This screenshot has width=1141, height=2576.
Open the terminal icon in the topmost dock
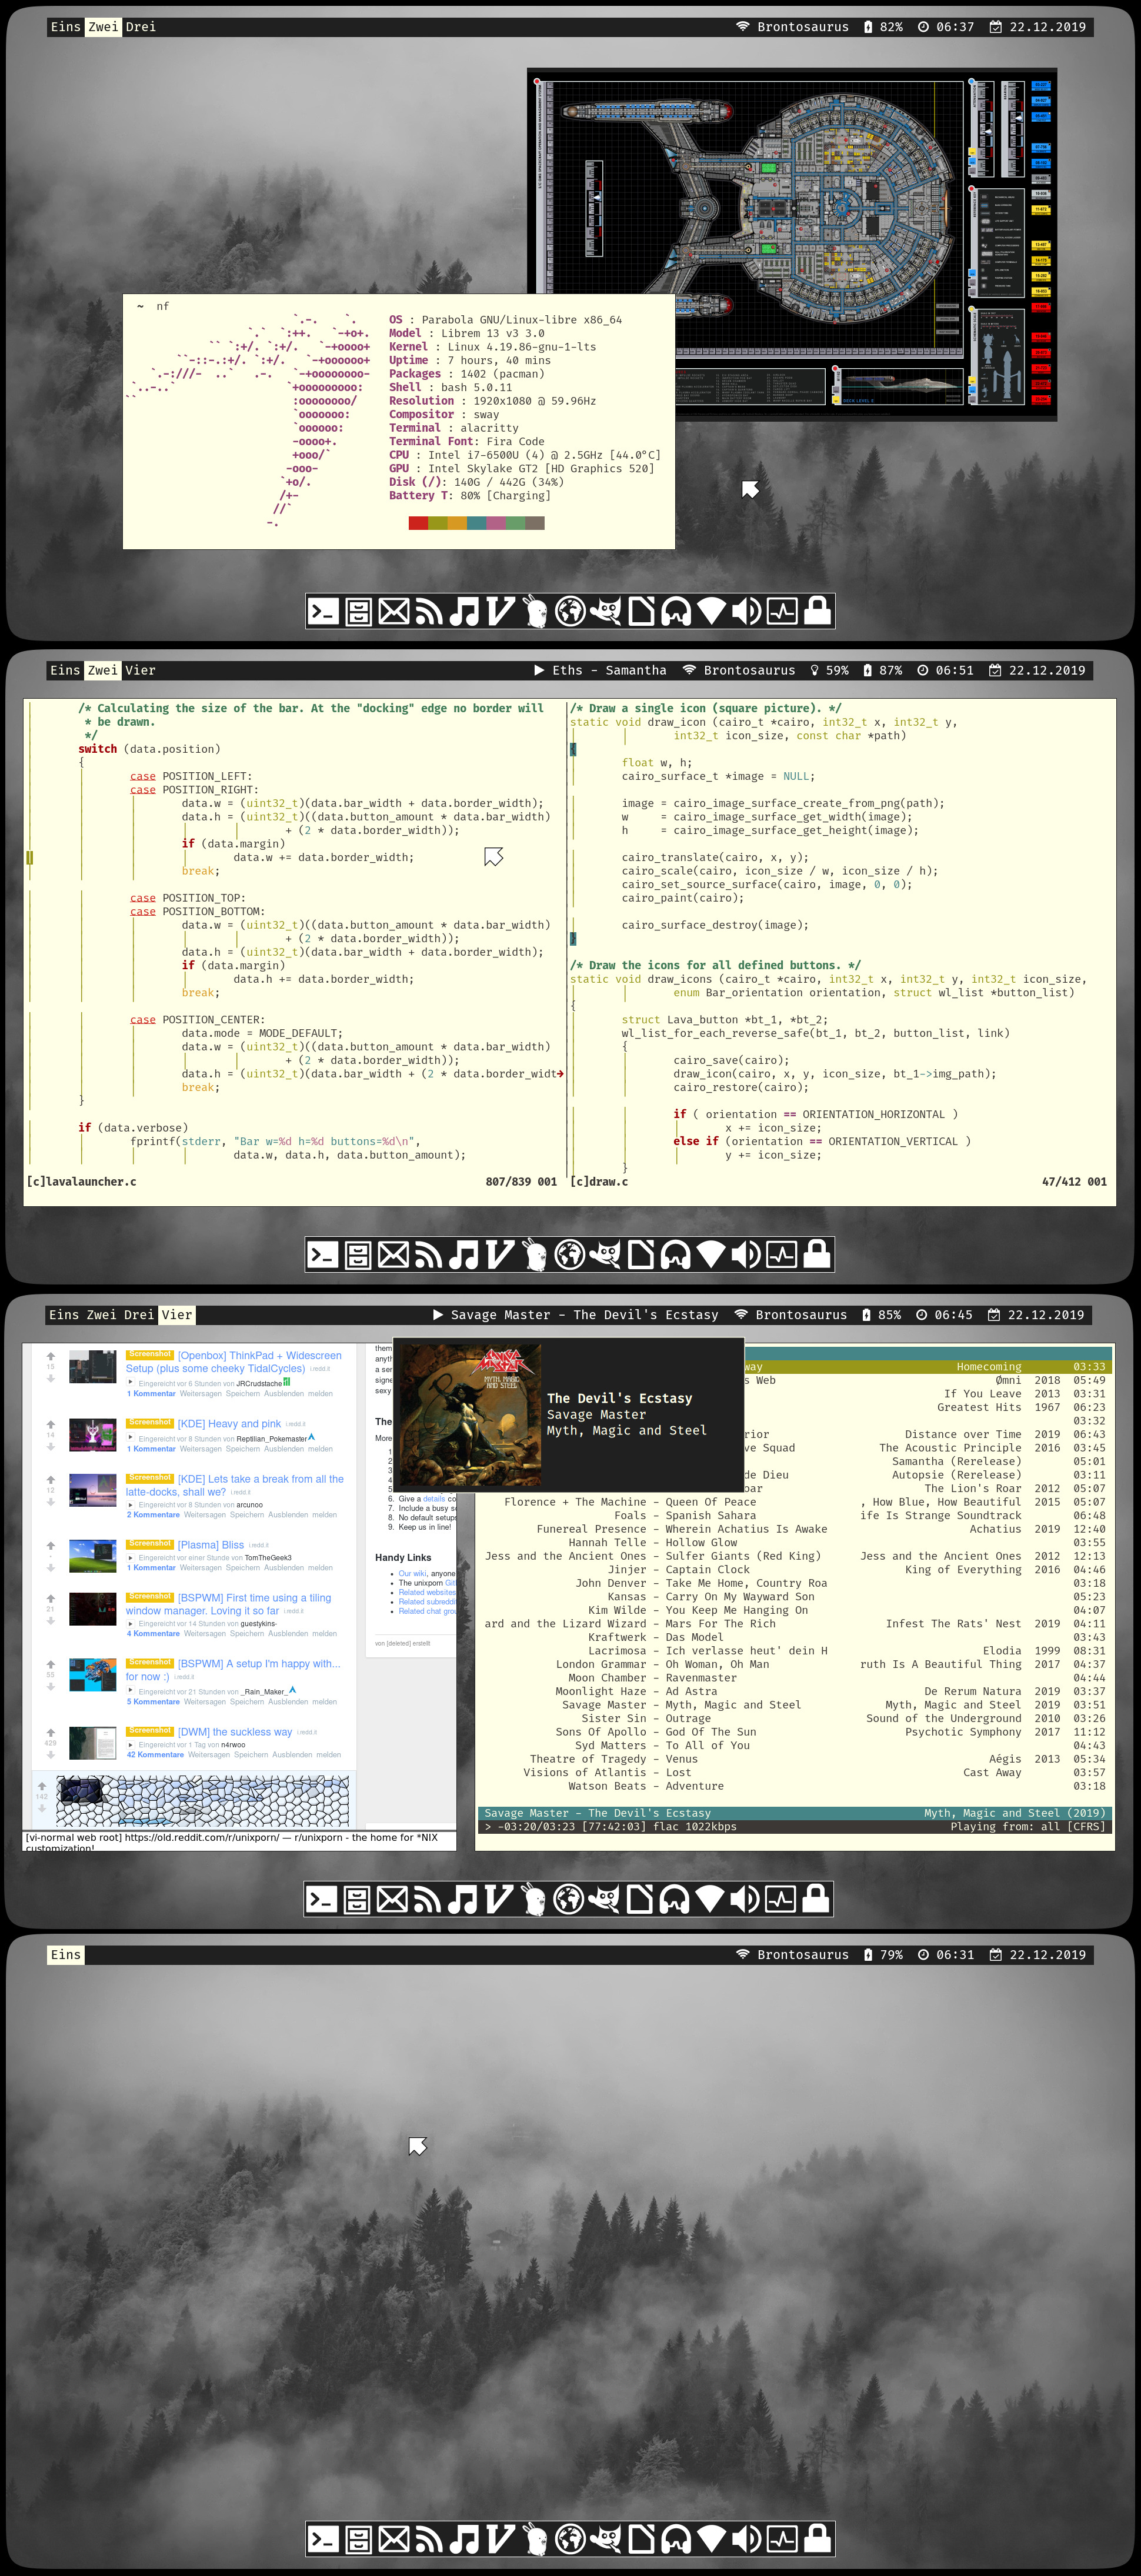[x=323, y=611]
